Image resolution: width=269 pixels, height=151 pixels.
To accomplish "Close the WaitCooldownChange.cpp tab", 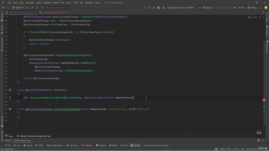I will click(35, 13).
